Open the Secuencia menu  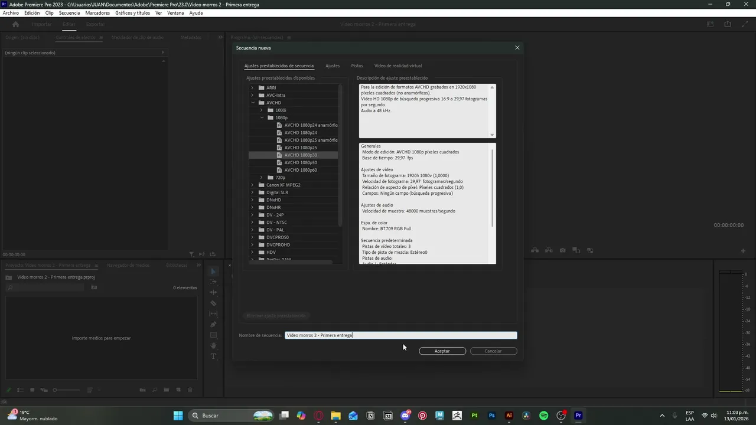69,13
